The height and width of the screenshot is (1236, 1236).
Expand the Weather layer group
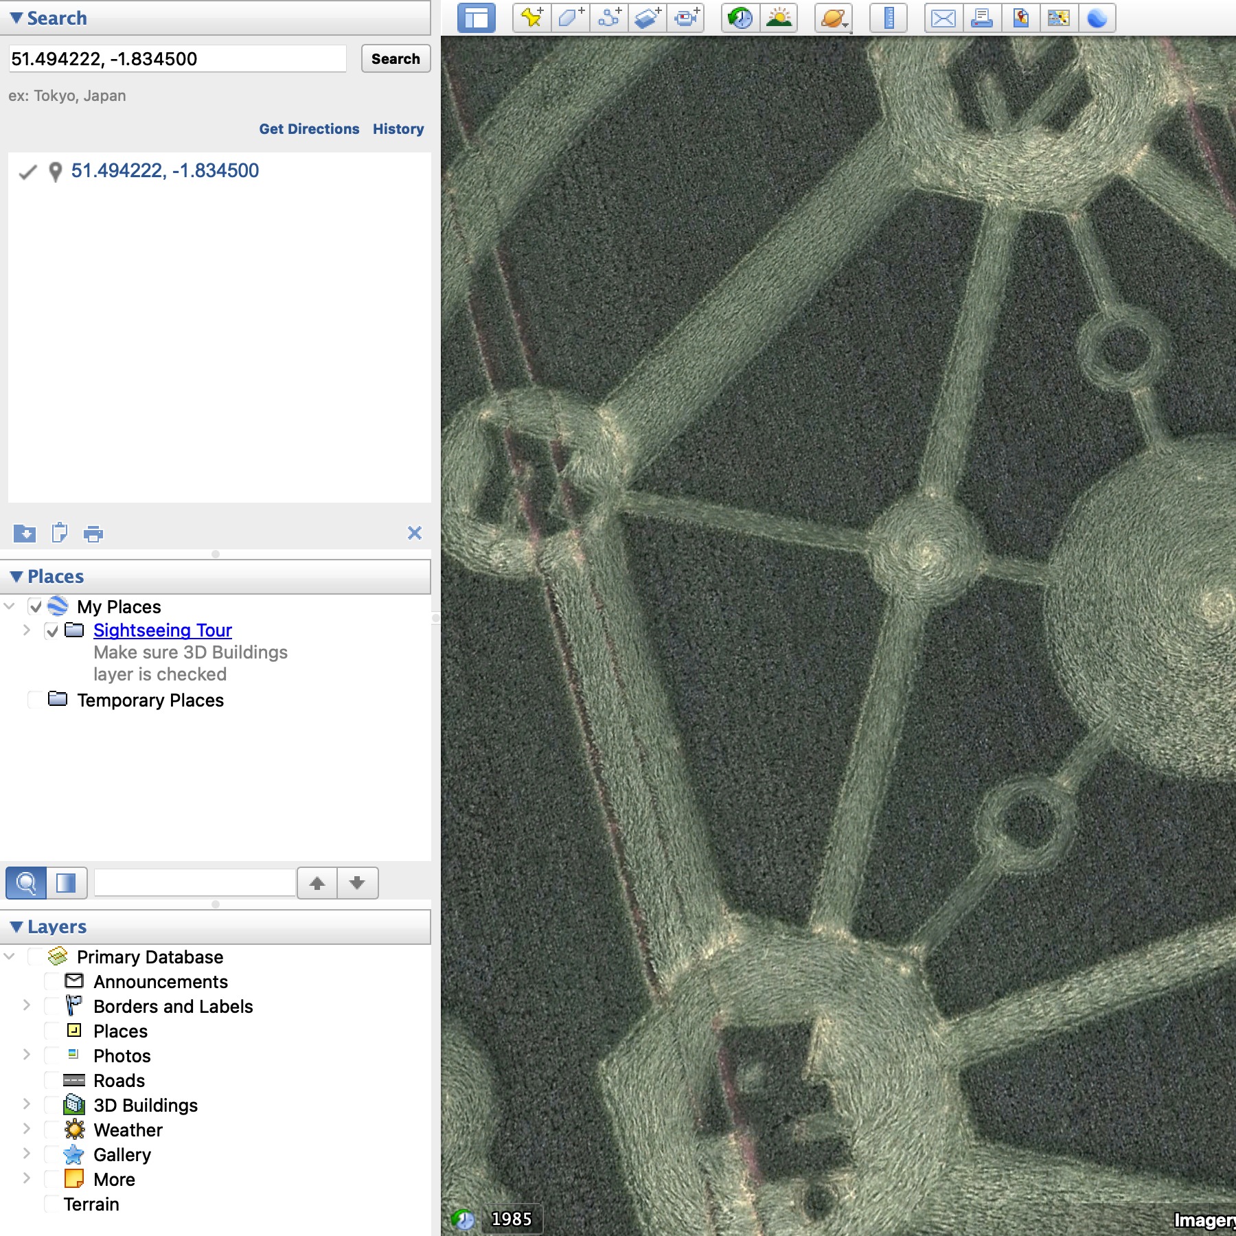point(27,1130)
